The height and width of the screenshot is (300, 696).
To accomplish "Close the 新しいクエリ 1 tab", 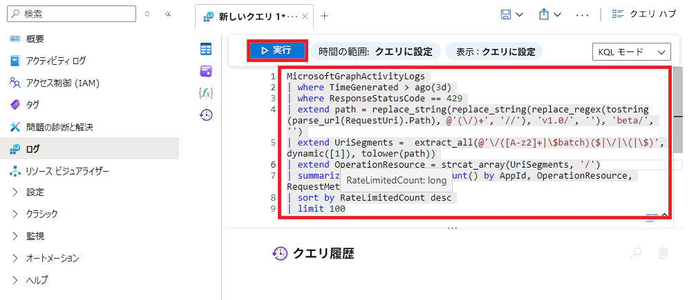I will (x=305, y=17).
